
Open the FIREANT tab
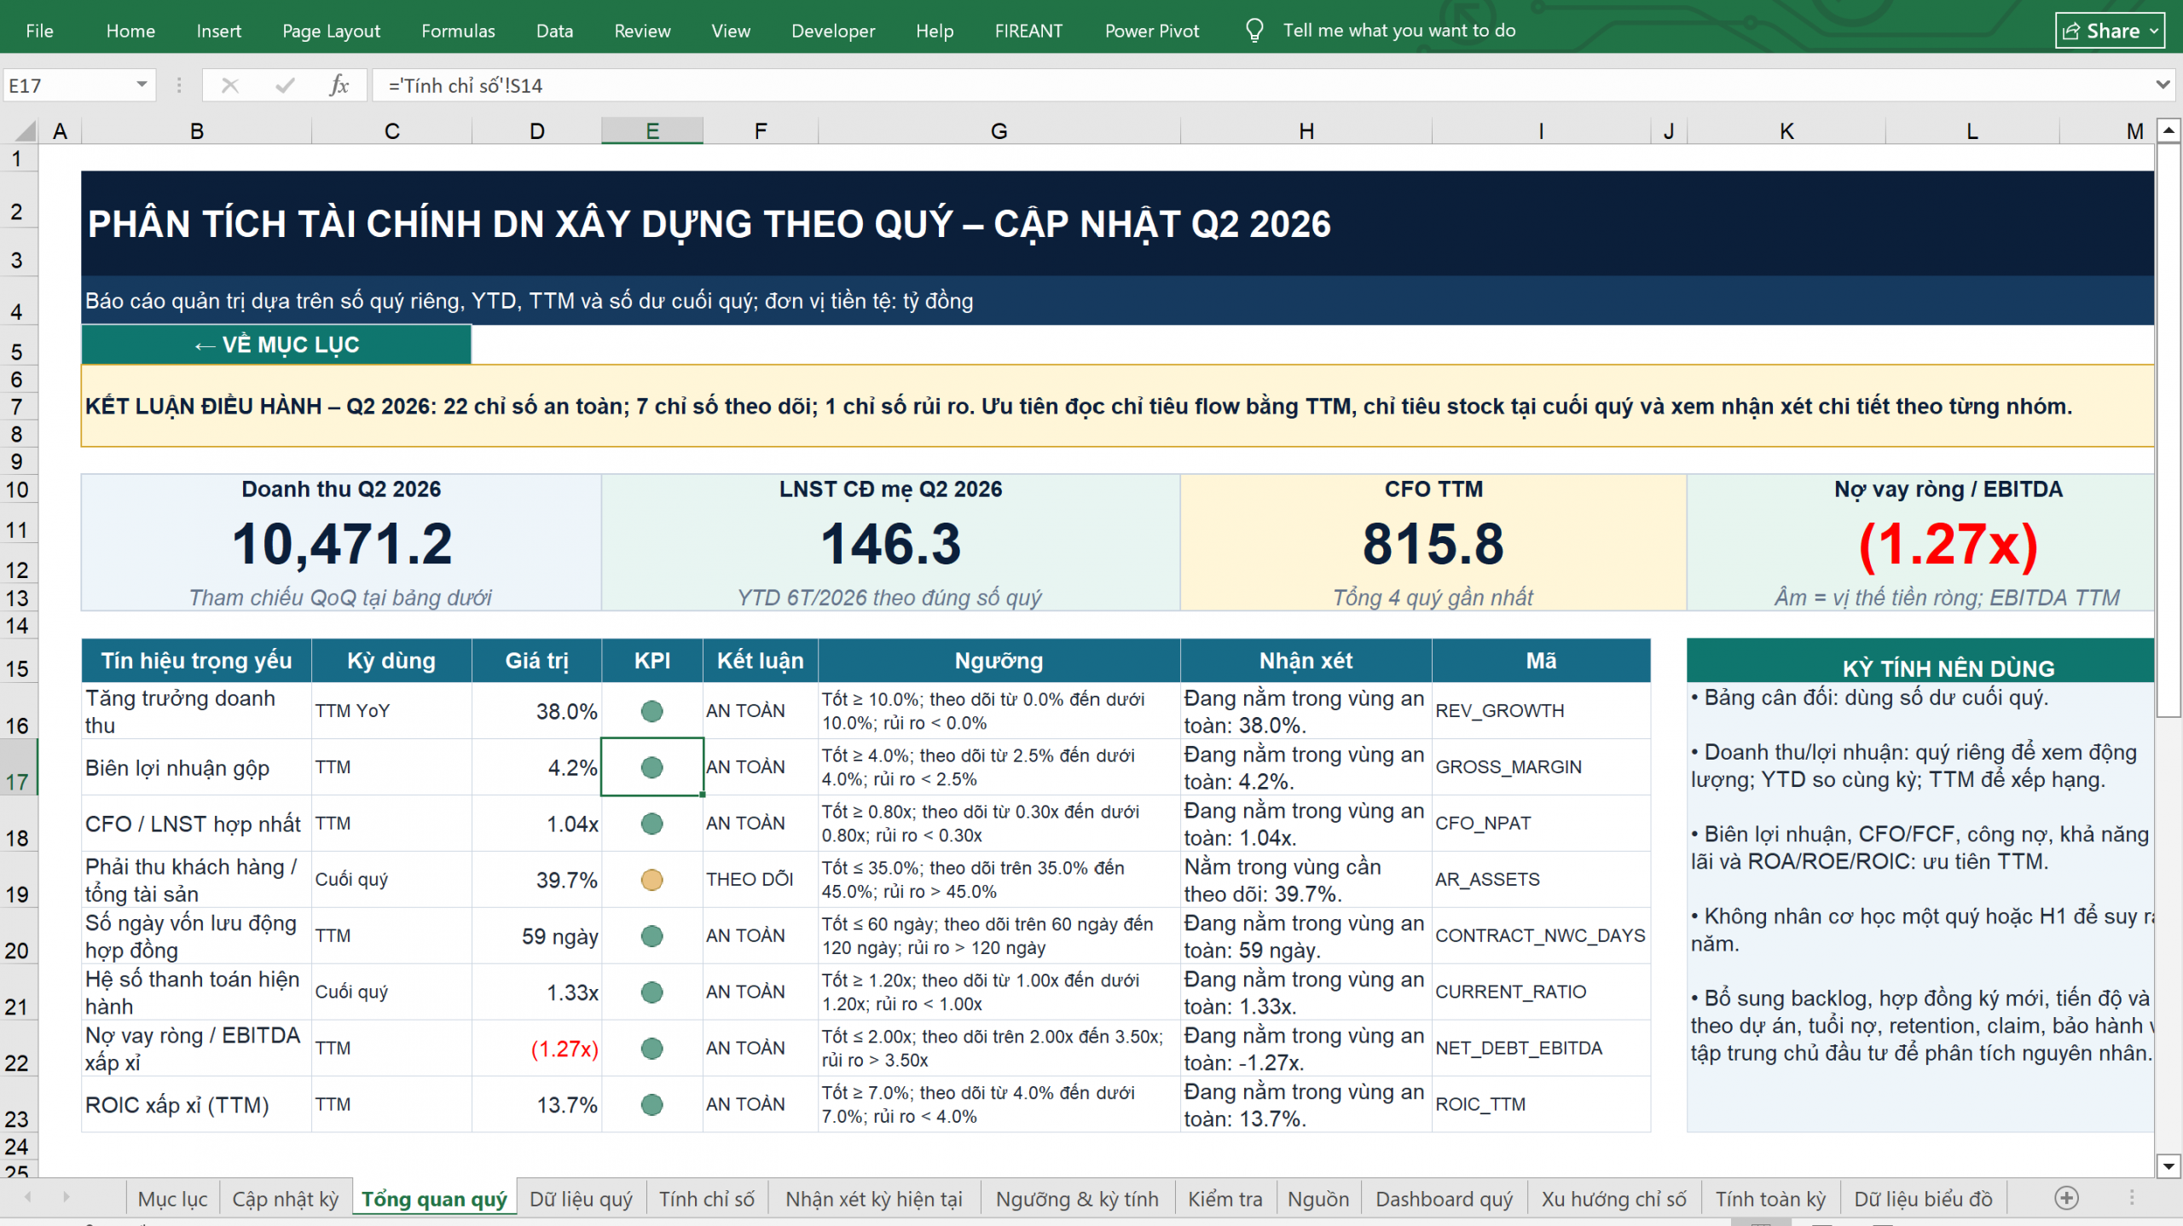click(x=1028, y=31)
